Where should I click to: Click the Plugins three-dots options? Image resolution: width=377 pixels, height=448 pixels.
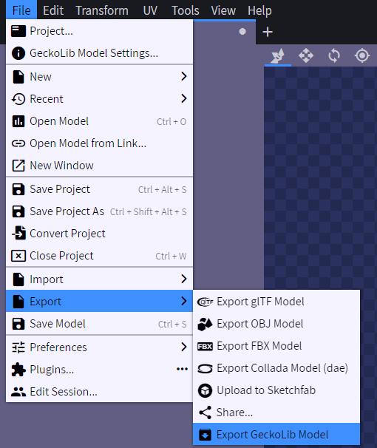click(x=182, y=369)
